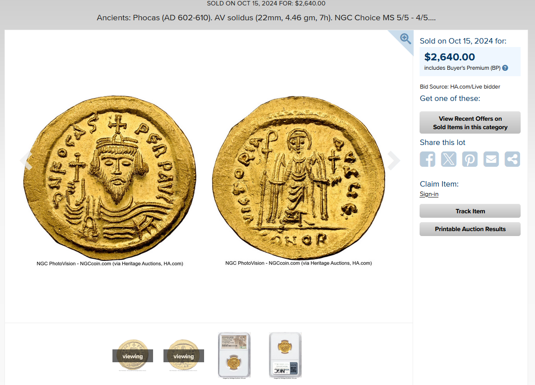Share this lot on X
The height and width of the screenshot is (385, 535).
(x=449, y=159)
